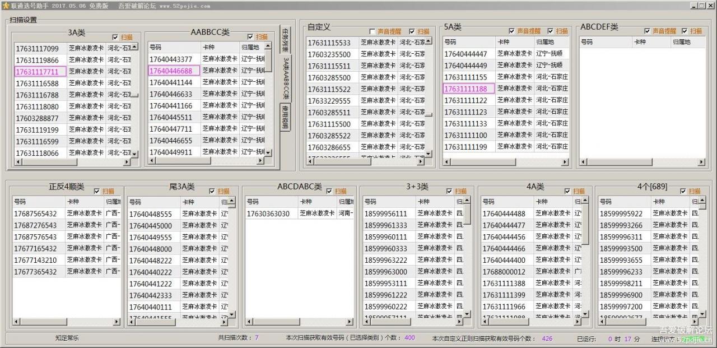The height and width of the screenshot is (348, 717).
Task: Click the star app icon in title bar
Action: (x=6, y=6)
